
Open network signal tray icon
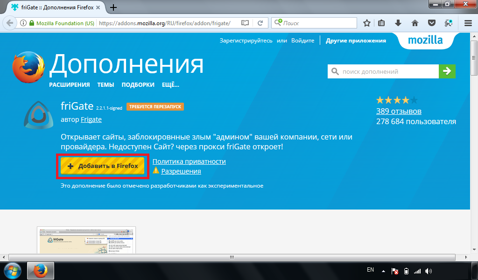(417, 271)
